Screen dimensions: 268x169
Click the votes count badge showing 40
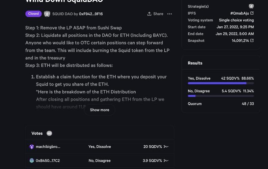[49, 133]
